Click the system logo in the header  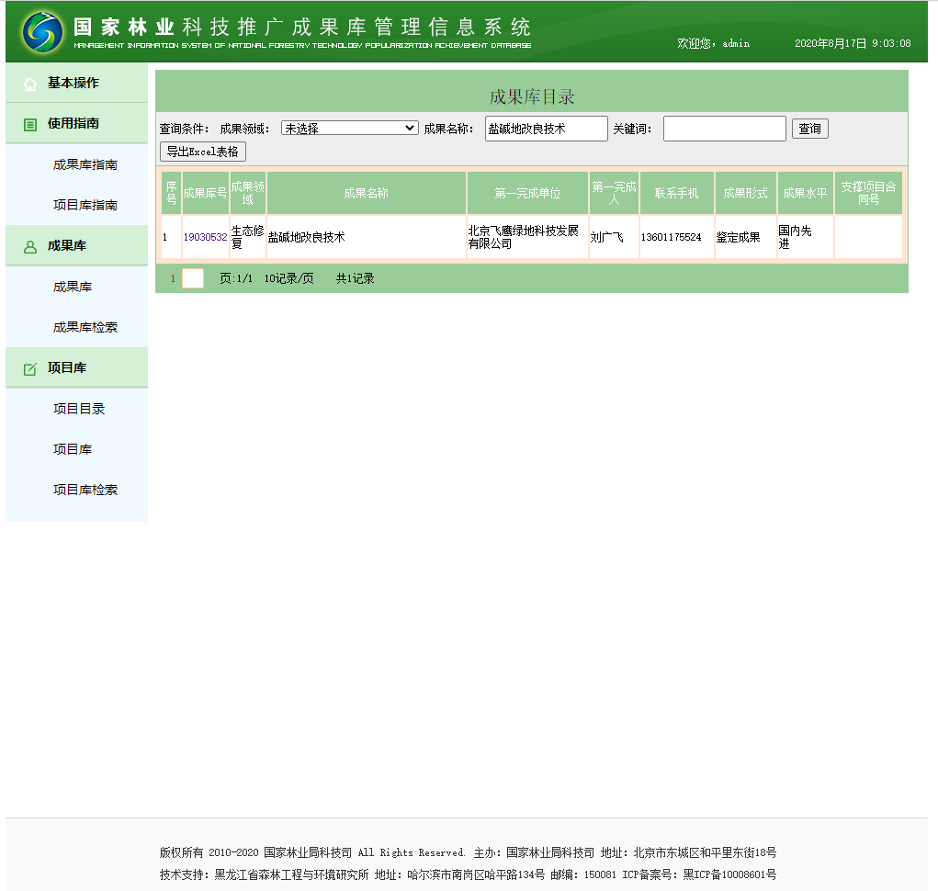click(x=43, y=32)
